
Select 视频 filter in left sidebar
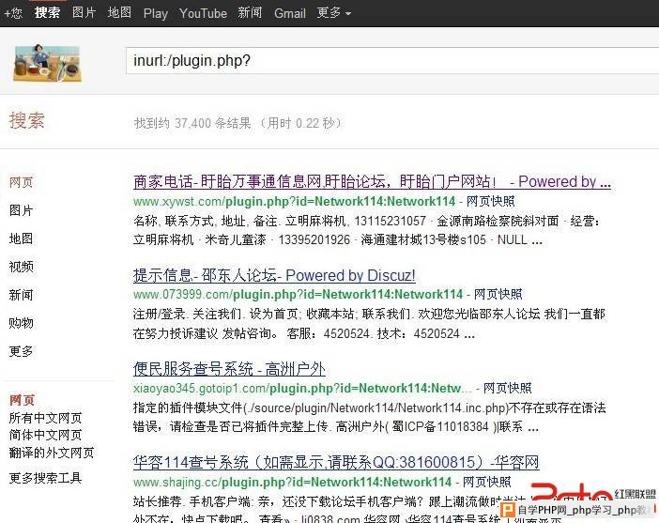click(x=21, y=267)
